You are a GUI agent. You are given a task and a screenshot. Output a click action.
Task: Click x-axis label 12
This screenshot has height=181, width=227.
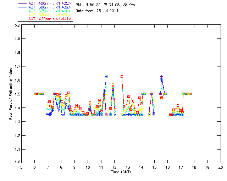[x=114, y=167]
